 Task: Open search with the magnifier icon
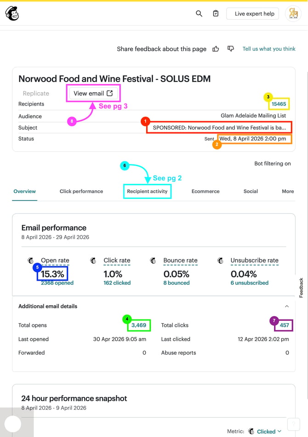[199, 13]
